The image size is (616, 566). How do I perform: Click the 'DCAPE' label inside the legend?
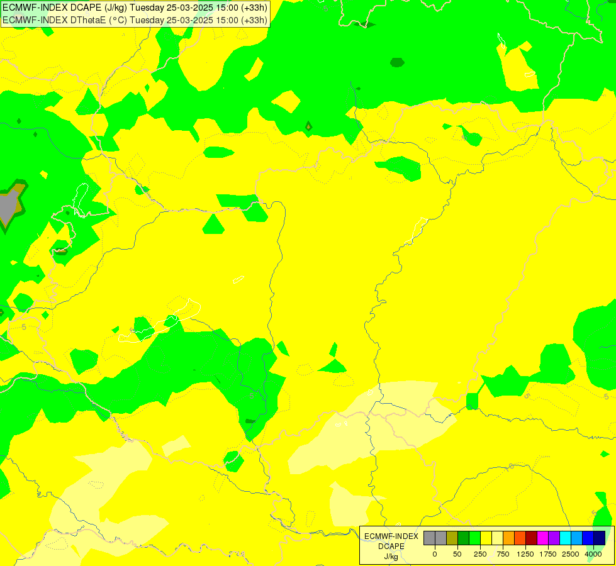pos(391,547)
